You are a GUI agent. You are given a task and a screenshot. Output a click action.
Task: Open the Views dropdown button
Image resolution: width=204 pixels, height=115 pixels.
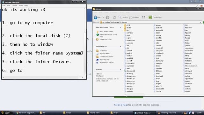[x=144, y=17]
